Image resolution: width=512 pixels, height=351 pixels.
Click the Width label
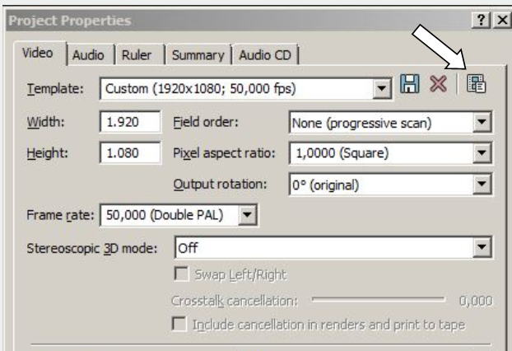pyautogui.click(x=46, y=122)
